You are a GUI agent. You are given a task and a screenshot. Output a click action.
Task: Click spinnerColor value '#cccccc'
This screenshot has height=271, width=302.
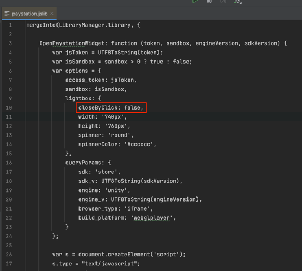138,145
